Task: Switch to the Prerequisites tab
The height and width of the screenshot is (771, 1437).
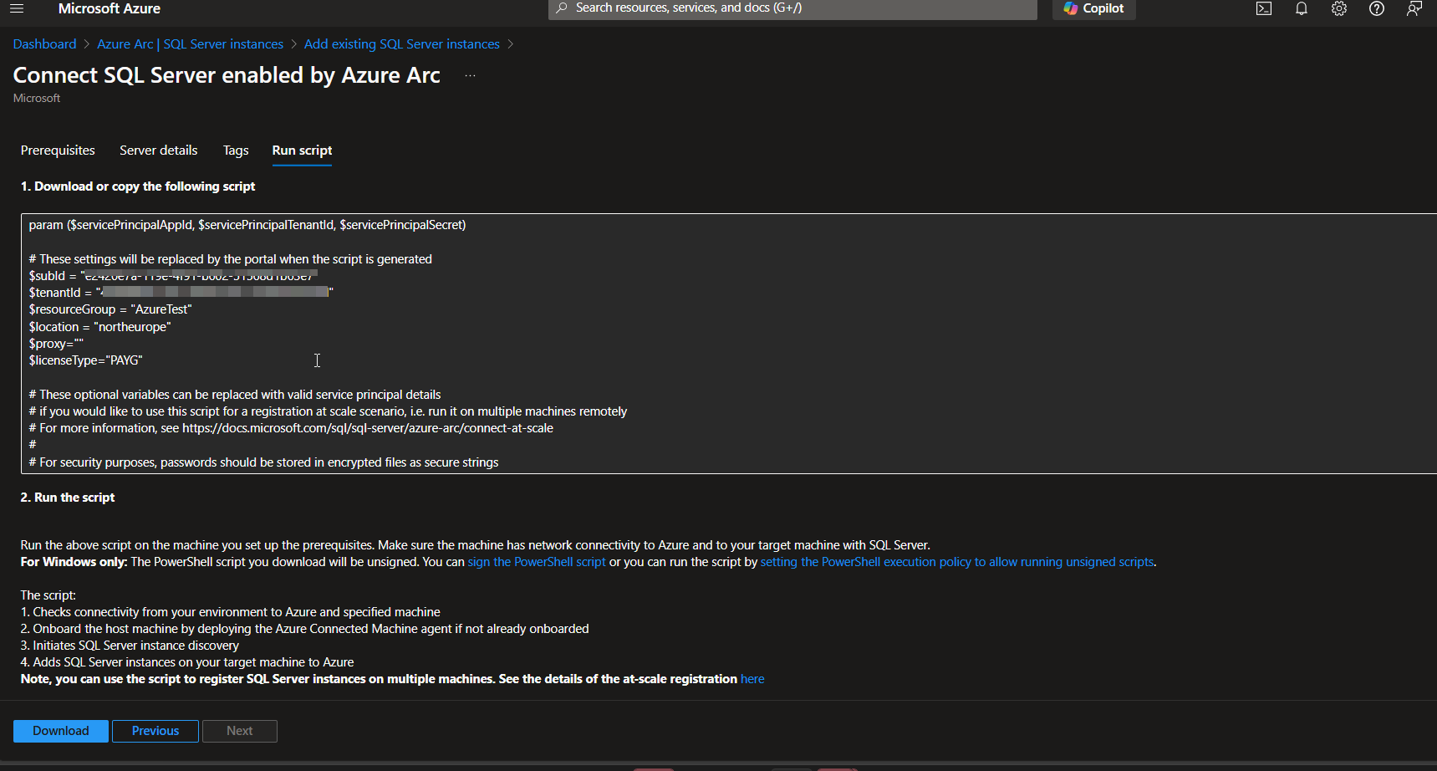Action: pos(58,151)
